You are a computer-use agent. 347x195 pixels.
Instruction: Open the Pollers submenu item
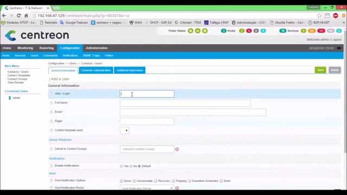coord(109,55)
